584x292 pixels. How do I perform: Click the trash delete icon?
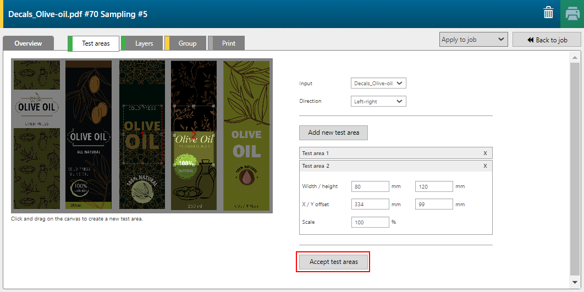click(548, 13)
